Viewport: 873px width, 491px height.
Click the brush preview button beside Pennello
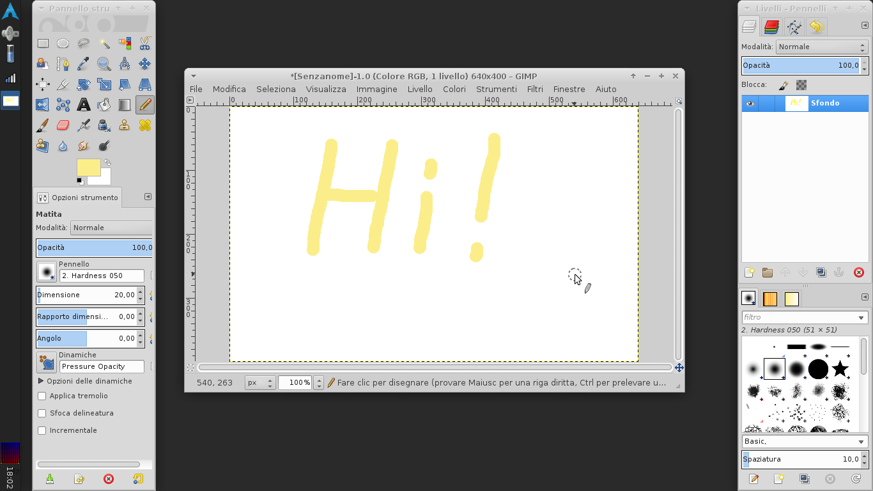47,272
